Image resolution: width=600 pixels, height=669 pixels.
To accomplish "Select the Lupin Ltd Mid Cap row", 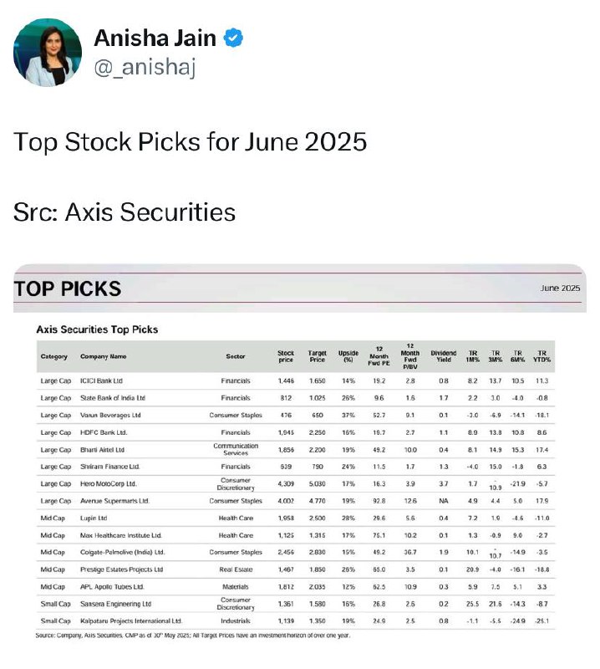I will point(296,518).
